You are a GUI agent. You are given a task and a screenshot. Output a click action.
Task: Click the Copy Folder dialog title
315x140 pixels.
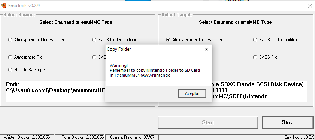coord(119,49)
